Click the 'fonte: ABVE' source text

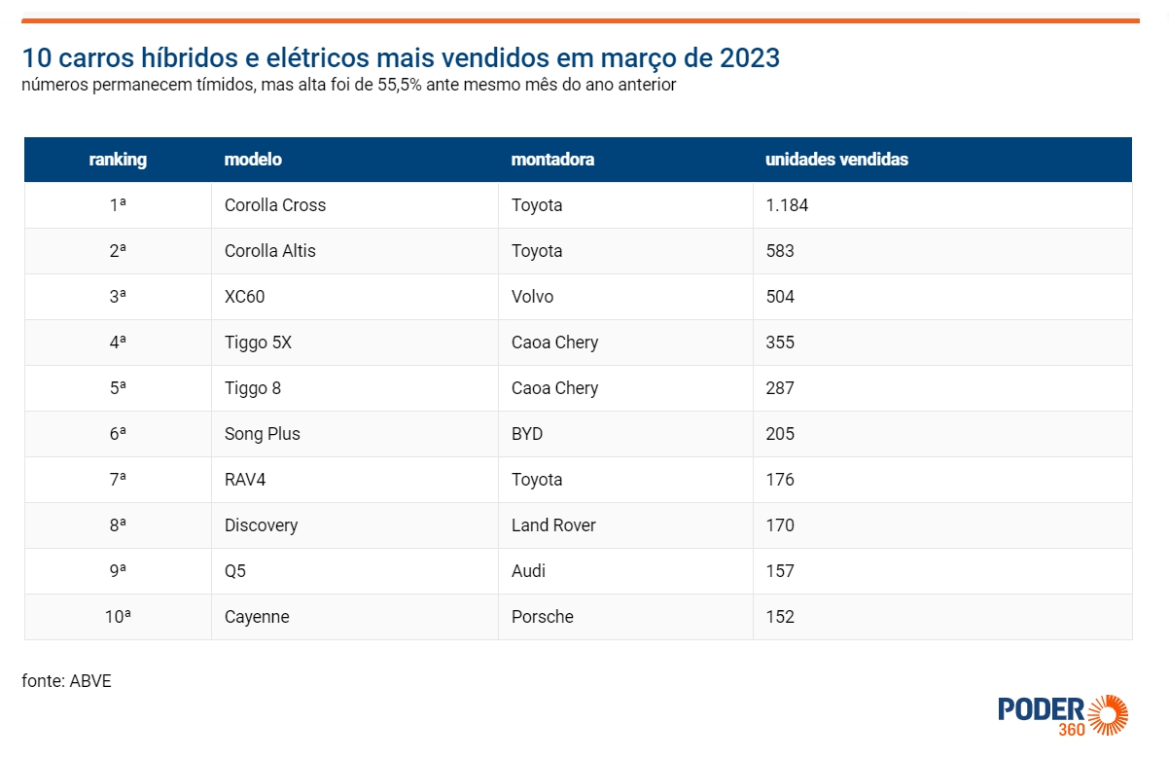pos(66,681)
